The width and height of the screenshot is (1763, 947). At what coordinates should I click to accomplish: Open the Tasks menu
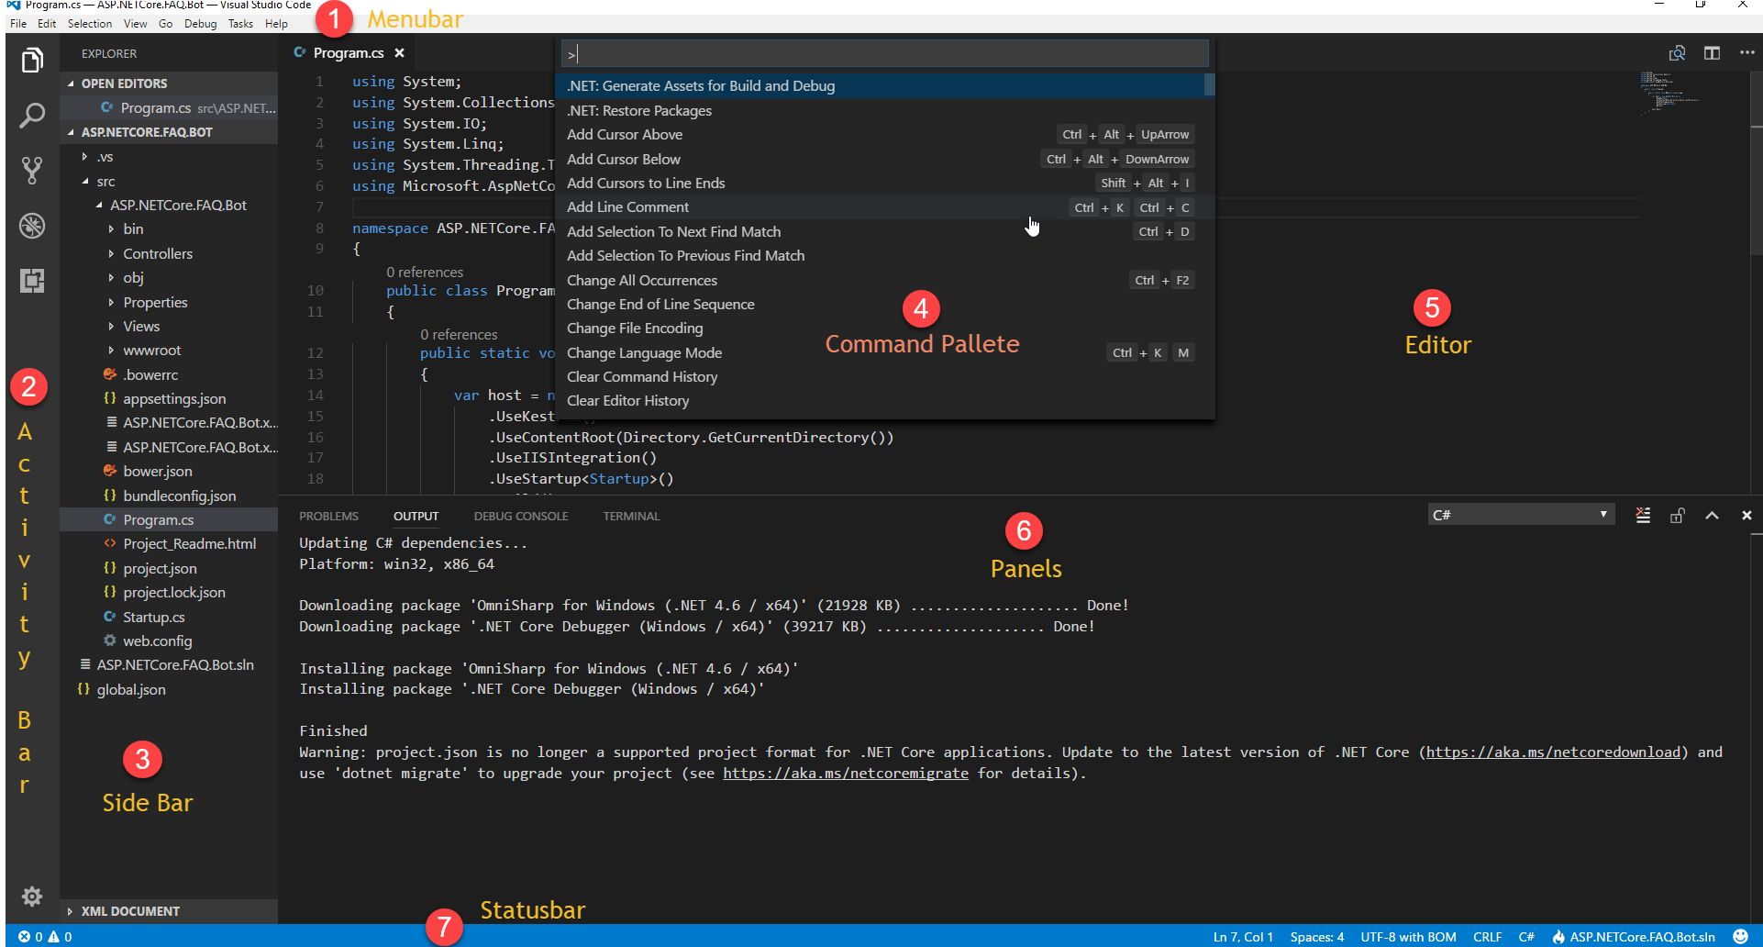pos(240,24)
